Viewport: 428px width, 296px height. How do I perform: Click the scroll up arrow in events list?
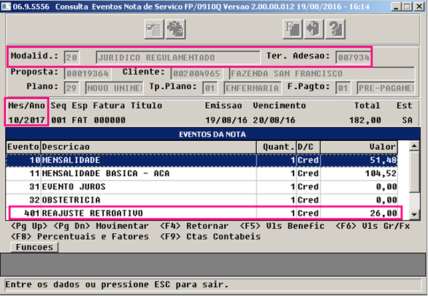(414, 146)
